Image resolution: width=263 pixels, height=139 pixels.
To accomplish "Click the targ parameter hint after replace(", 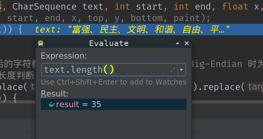I will tap(255, 87).
